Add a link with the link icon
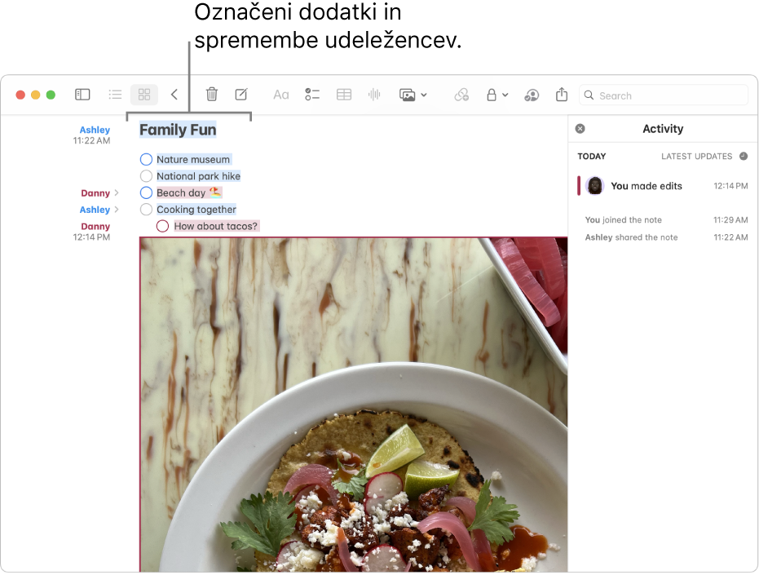This screenshot has width=759, height=575. coord(461,95)
